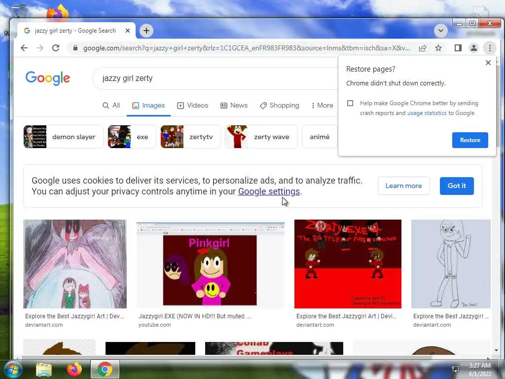The image size is (505, 379).
Task: Open the Zerty.EXE 4 red thumbnail
Action: [348, 264]
